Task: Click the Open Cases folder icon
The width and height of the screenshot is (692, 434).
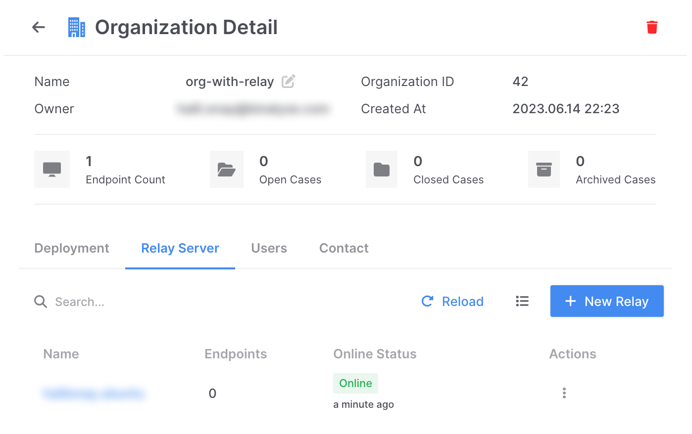Action: (x=227, y=170)
